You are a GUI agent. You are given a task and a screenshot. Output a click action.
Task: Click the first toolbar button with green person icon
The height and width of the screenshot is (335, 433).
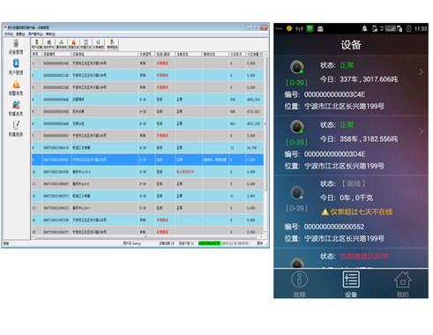37,44
